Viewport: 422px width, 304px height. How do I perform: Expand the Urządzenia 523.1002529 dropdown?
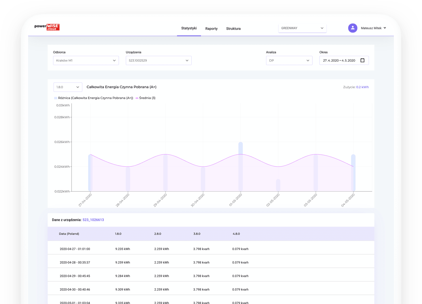click(x=159, y=61)
